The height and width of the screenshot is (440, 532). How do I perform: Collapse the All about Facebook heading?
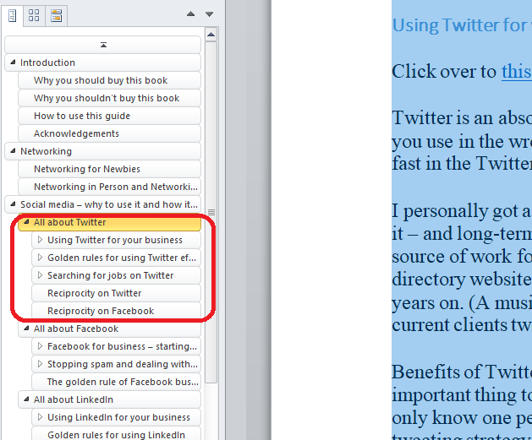point(26,329)
